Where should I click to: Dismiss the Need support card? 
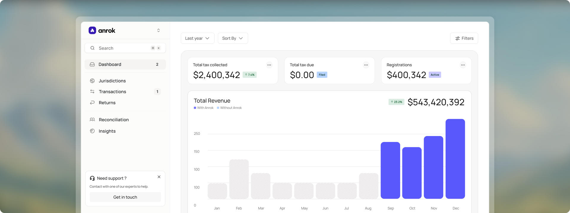pyautogui.click(x=159, y=177)
